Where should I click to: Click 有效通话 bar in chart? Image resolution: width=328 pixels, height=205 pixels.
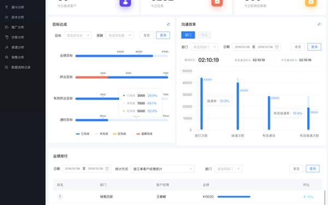(x=269, y=113)
